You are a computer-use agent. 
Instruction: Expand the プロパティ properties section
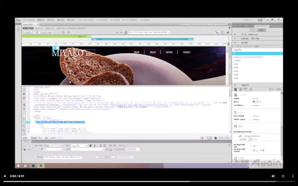pyautogui.click(x=235, y=85)
